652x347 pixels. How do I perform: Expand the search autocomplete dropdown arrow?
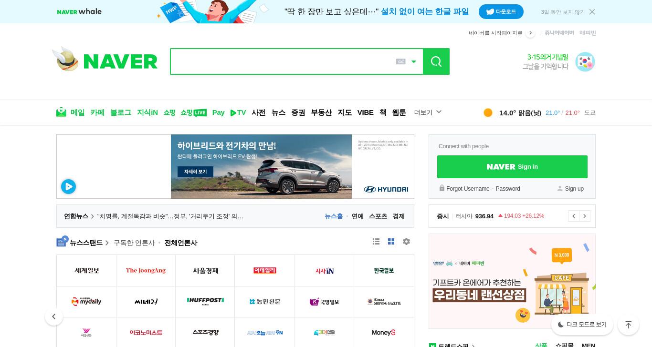pos(414,62)
